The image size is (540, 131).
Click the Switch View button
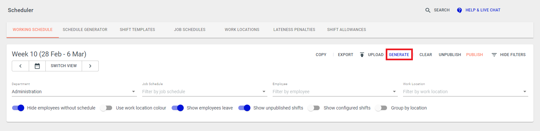[64, 66]
